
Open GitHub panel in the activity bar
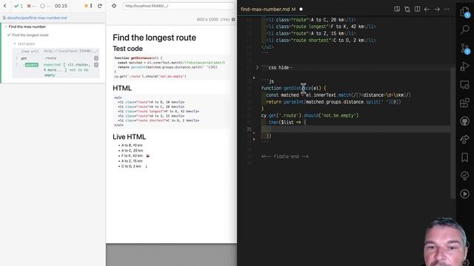coord(465,121)
